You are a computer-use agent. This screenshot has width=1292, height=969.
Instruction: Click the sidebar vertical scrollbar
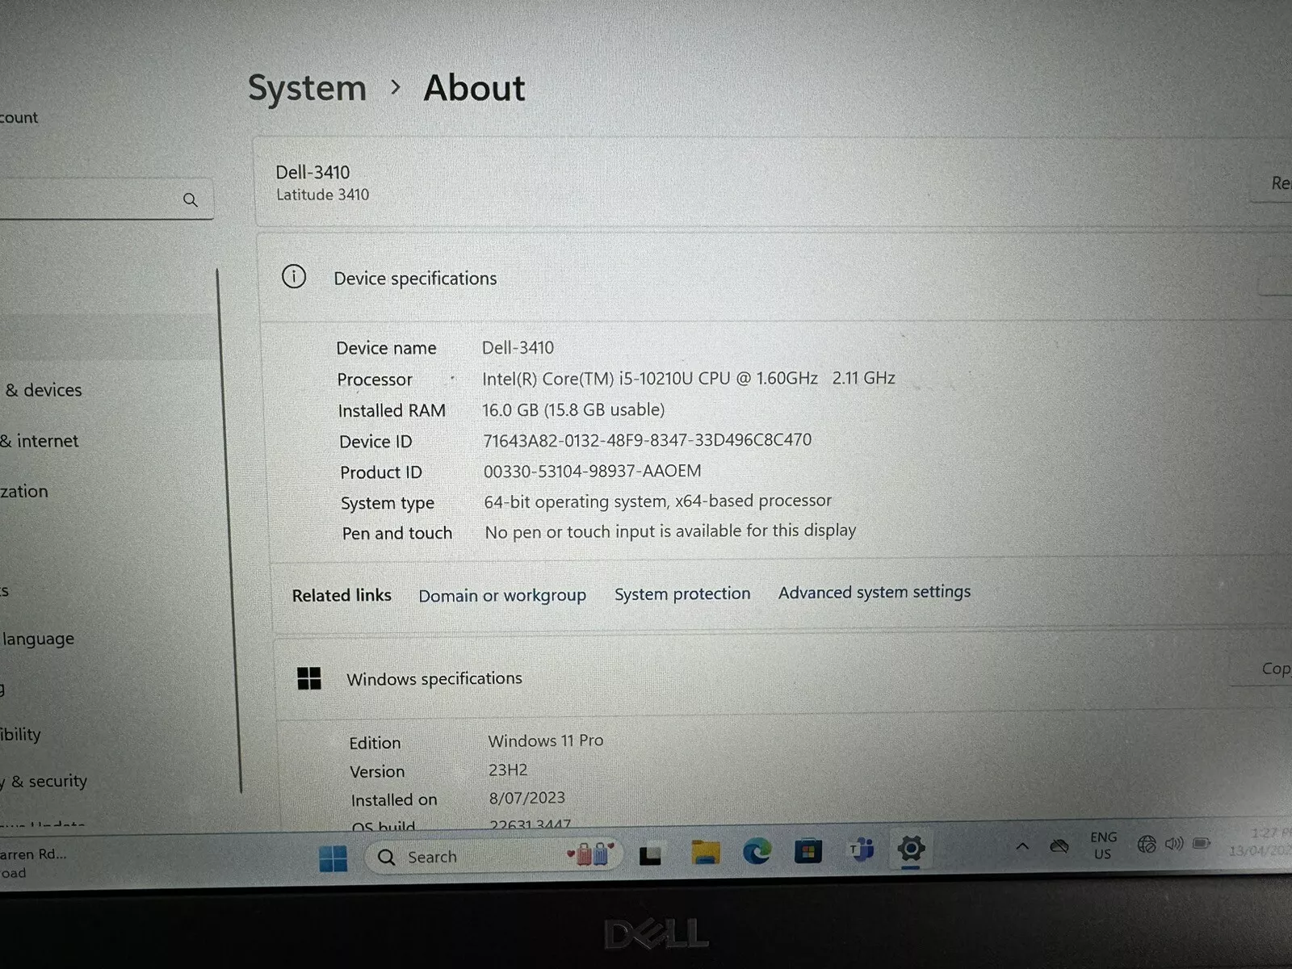pos(229,531)
